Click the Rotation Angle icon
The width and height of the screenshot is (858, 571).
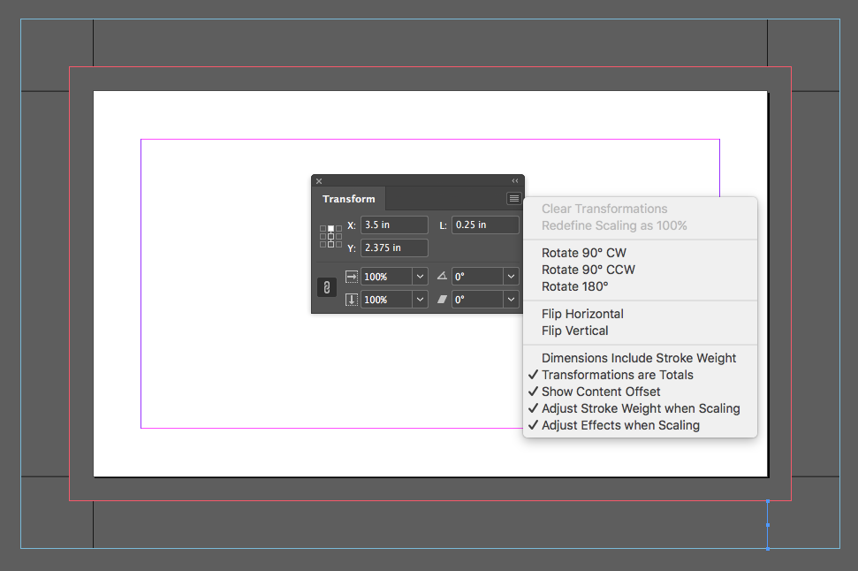click(442, 276)
